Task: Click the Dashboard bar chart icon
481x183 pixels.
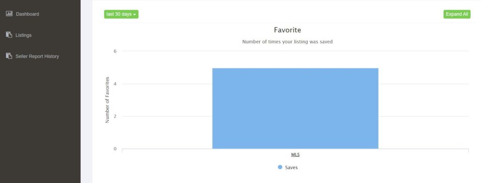Action: pyautogui.click(x=9, y=14)
